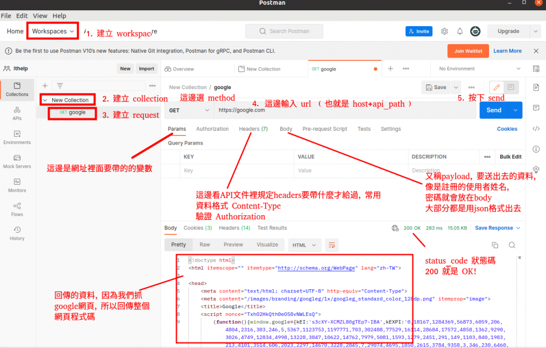
Task: Open the Workspaces dropdown
Action: (x=53, y=31)
